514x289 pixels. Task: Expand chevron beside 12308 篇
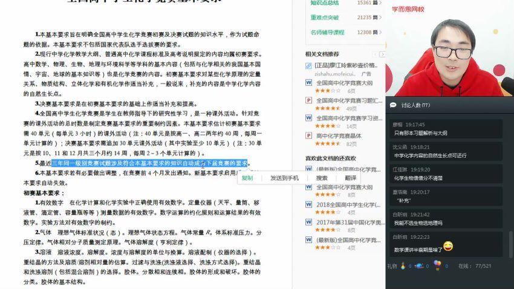pos(380,32)
